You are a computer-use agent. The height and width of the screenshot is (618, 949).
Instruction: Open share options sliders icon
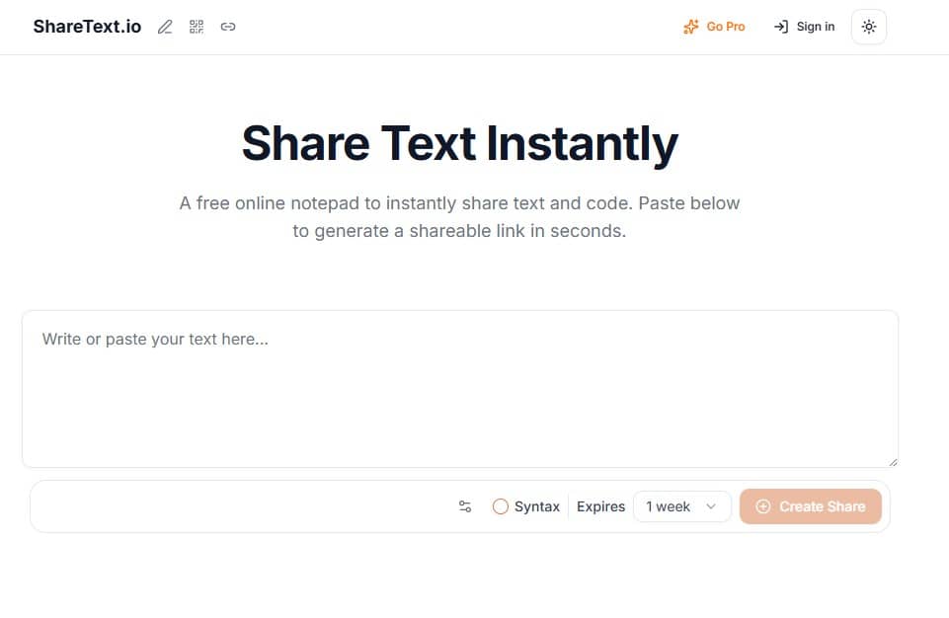point(465,506)
